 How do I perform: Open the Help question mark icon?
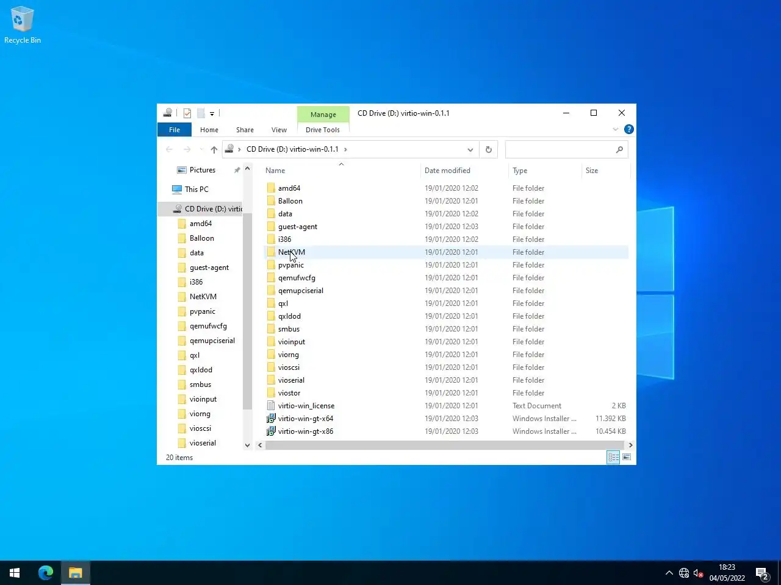(629, 129)
